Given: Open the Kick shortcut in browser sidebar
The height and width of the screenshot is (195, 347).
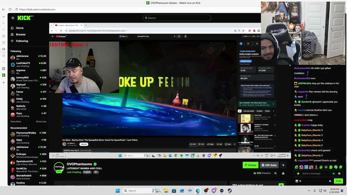Looking at the screenshot, I should (x=4, y=75).
